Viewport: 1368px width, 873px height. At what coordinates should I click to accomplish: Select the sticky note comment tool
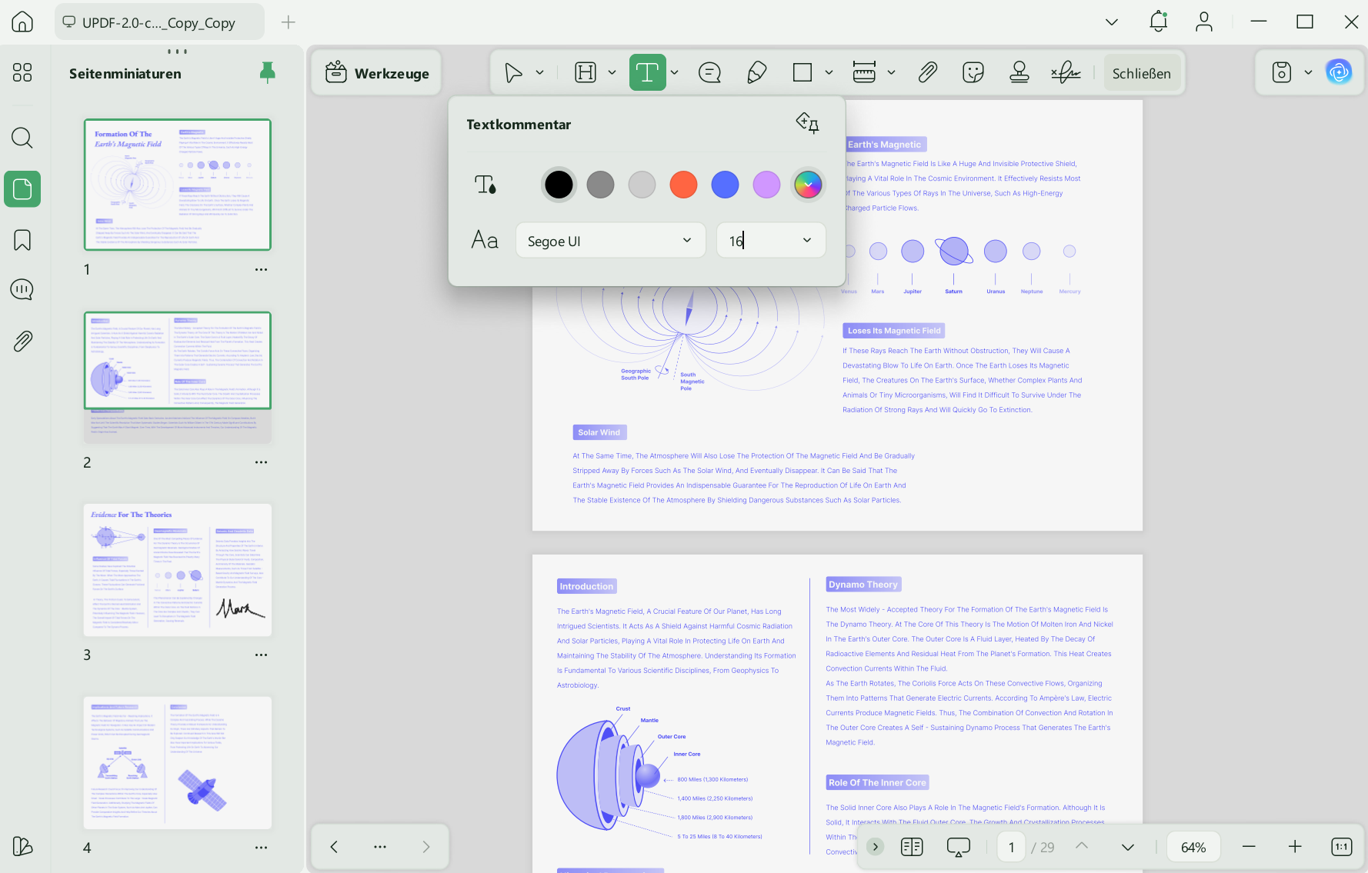pyautogui.click(x=709, y=73)
